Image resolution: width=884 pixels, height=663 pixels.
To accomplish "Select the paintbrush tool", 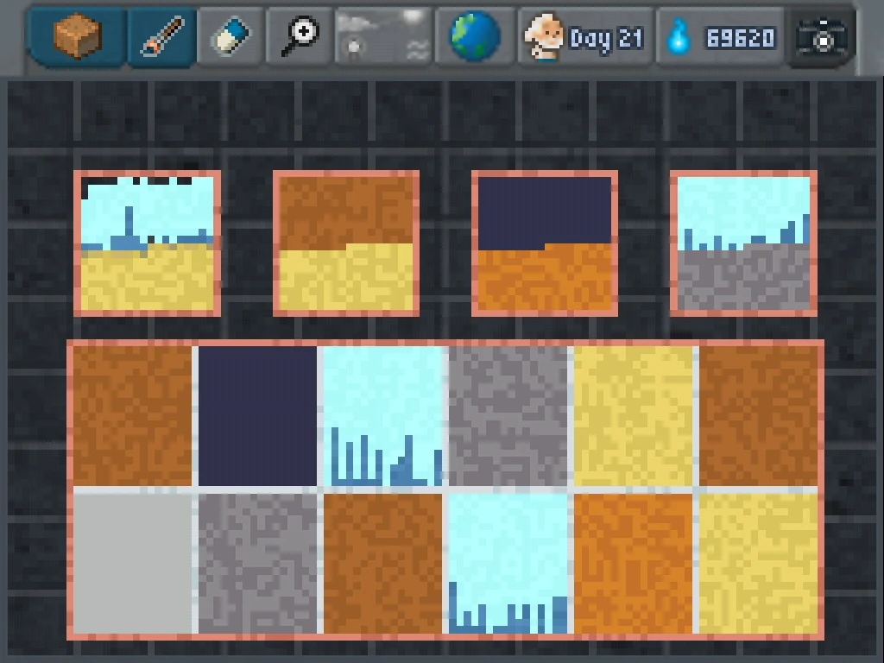I will click(x=161, y=36).
